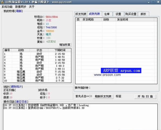
Task: Open the 数据同步 menu
Action: (21, 7)
